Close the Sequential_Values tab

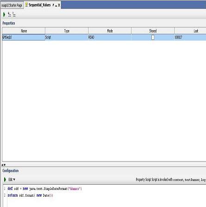coord(59,5)
